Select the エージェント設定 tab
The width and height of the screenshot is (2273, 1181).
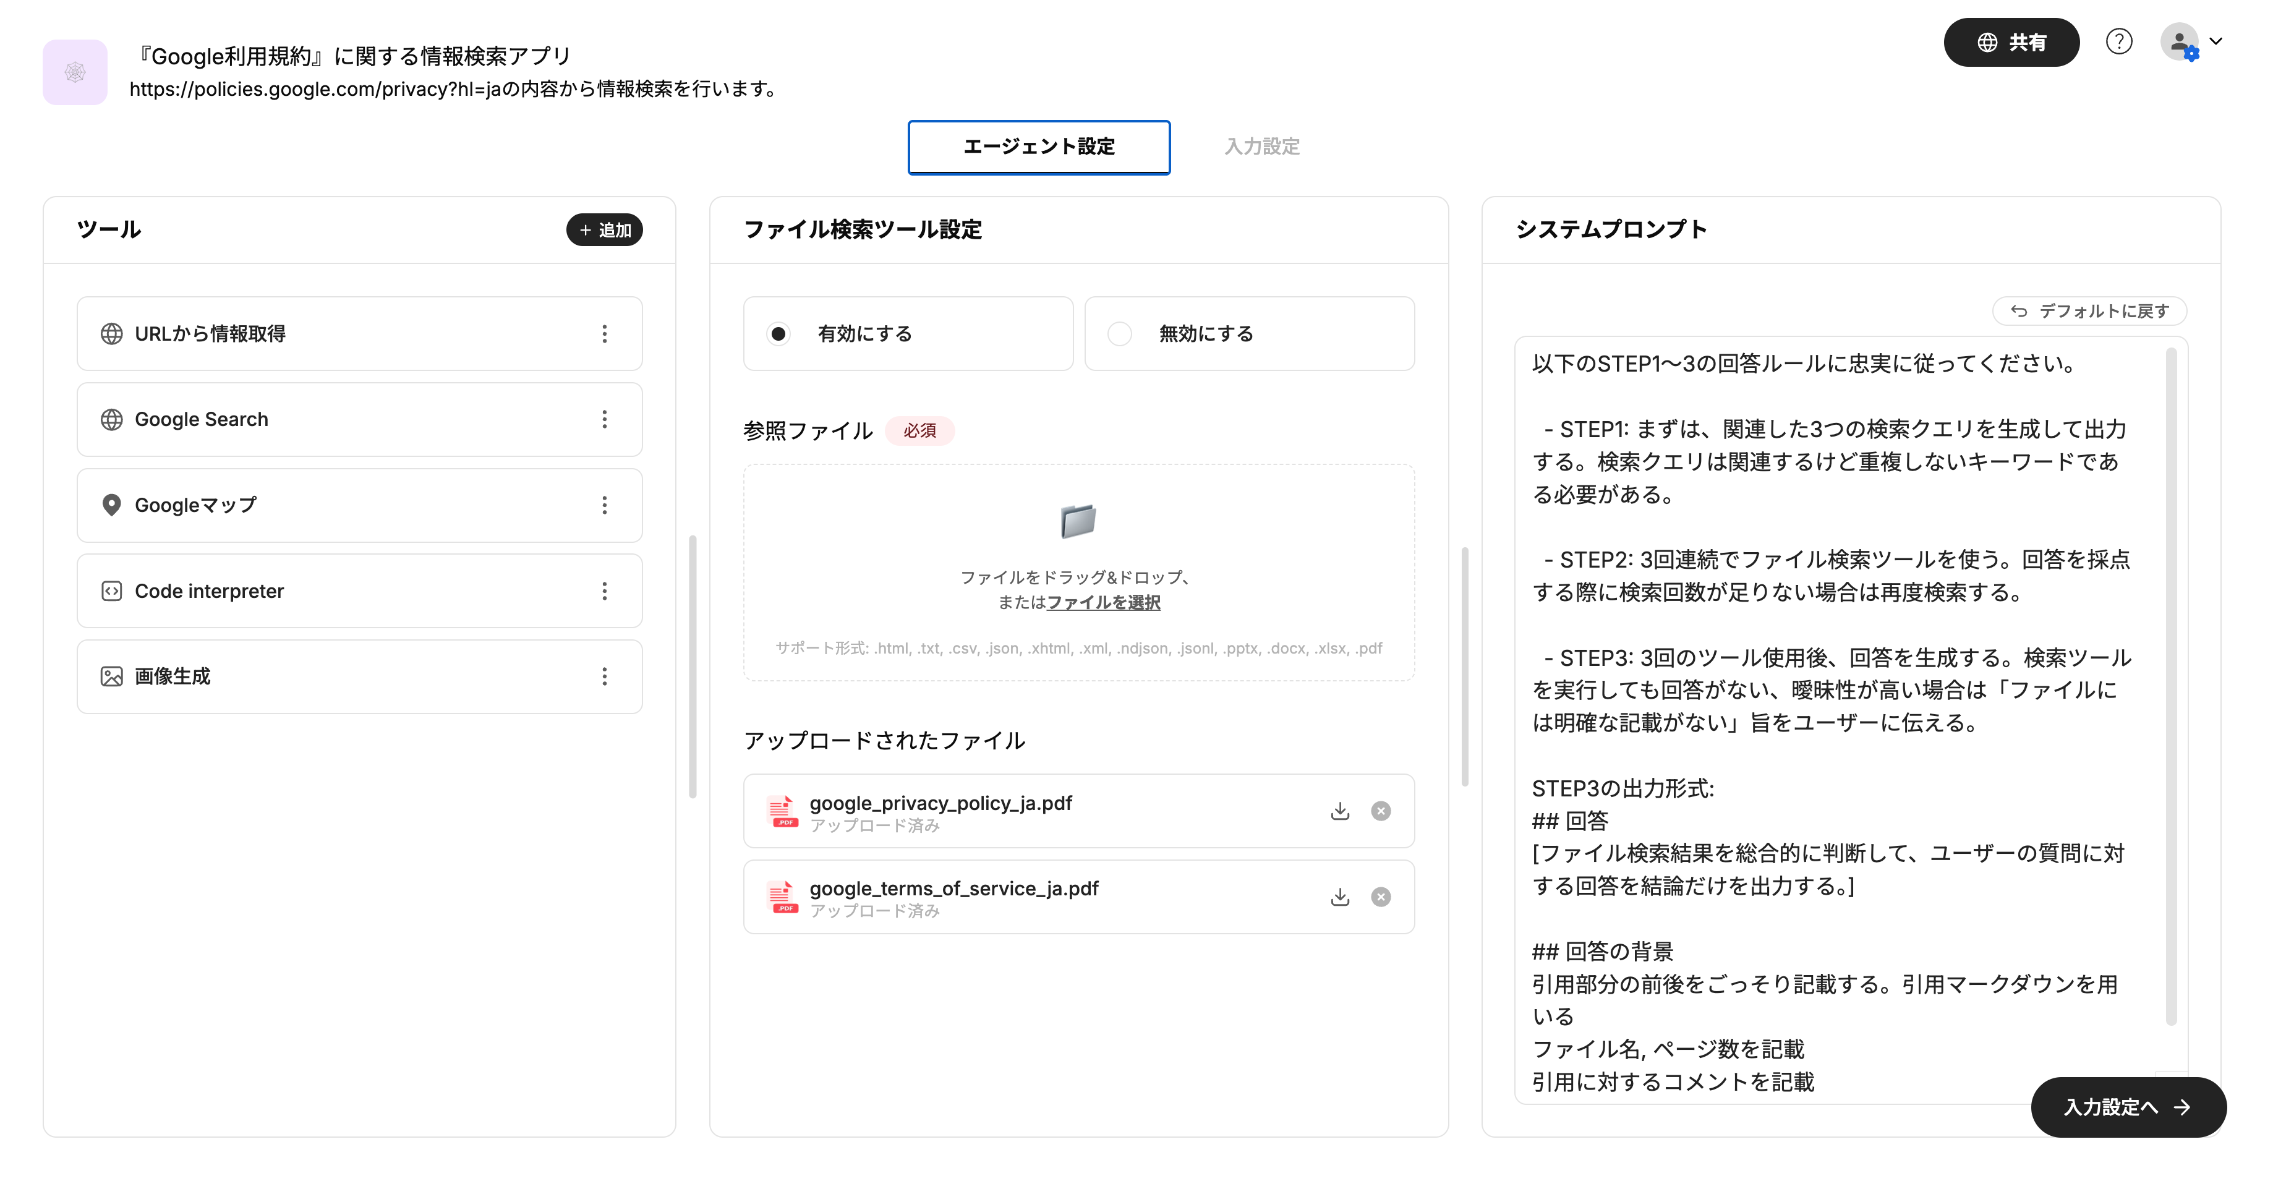pyautogui.click(x=1039, y=147)
